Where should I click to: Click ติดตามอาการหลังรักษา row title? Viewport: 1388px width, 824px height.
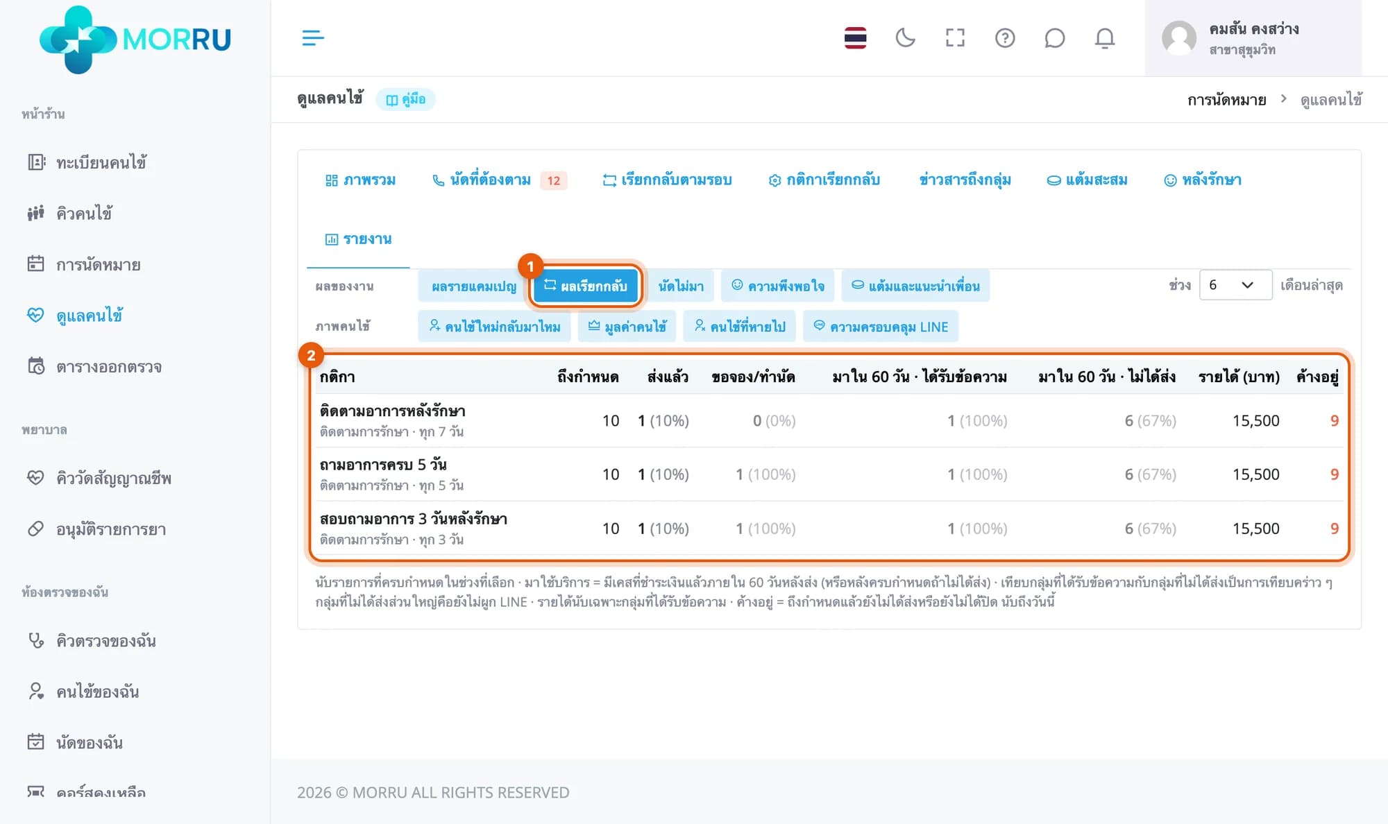point(393,411)
